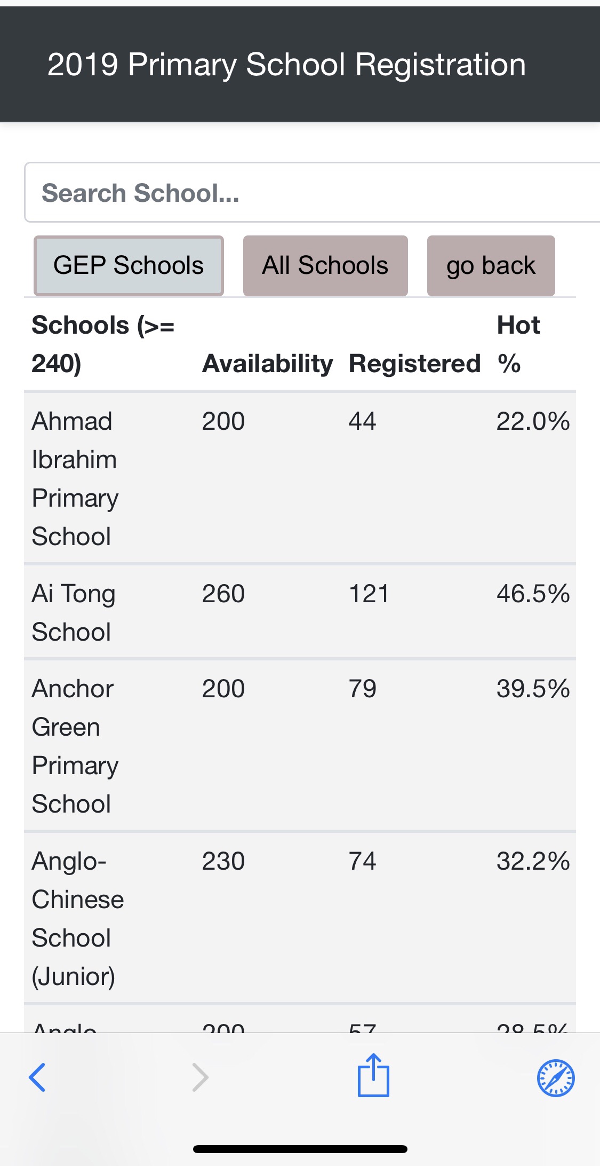This screenshot has height=1166, width=600.
Task: Tap the Safari forward arrow
Action: 200,1077
